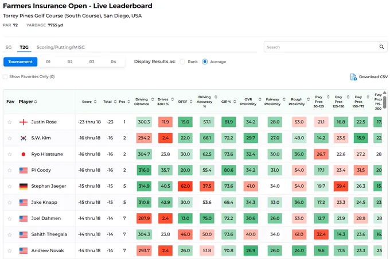Screen dimensions: 390x259
Task: Favorite Sahith Theegala using the star
Action: (x=9, y=235)
